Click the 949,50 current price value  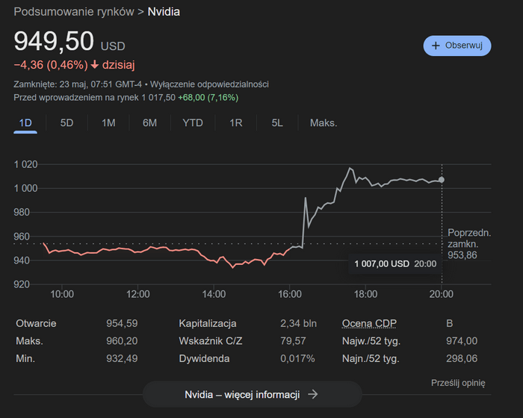click(x=54, y=41)
